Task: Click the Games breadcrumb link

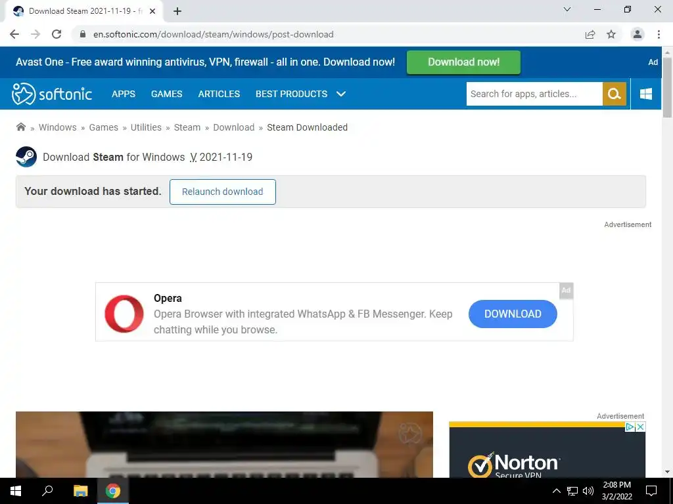Action: click(x=103, y=127)
